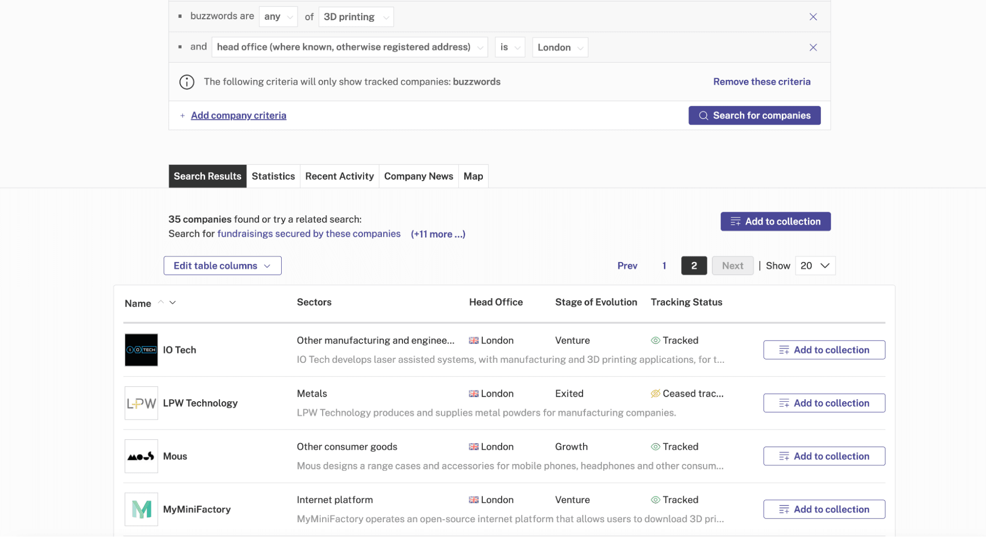Open the Show 20 results dropdown
The height and width of the screenshot is (537, 986).
point(815,266)
